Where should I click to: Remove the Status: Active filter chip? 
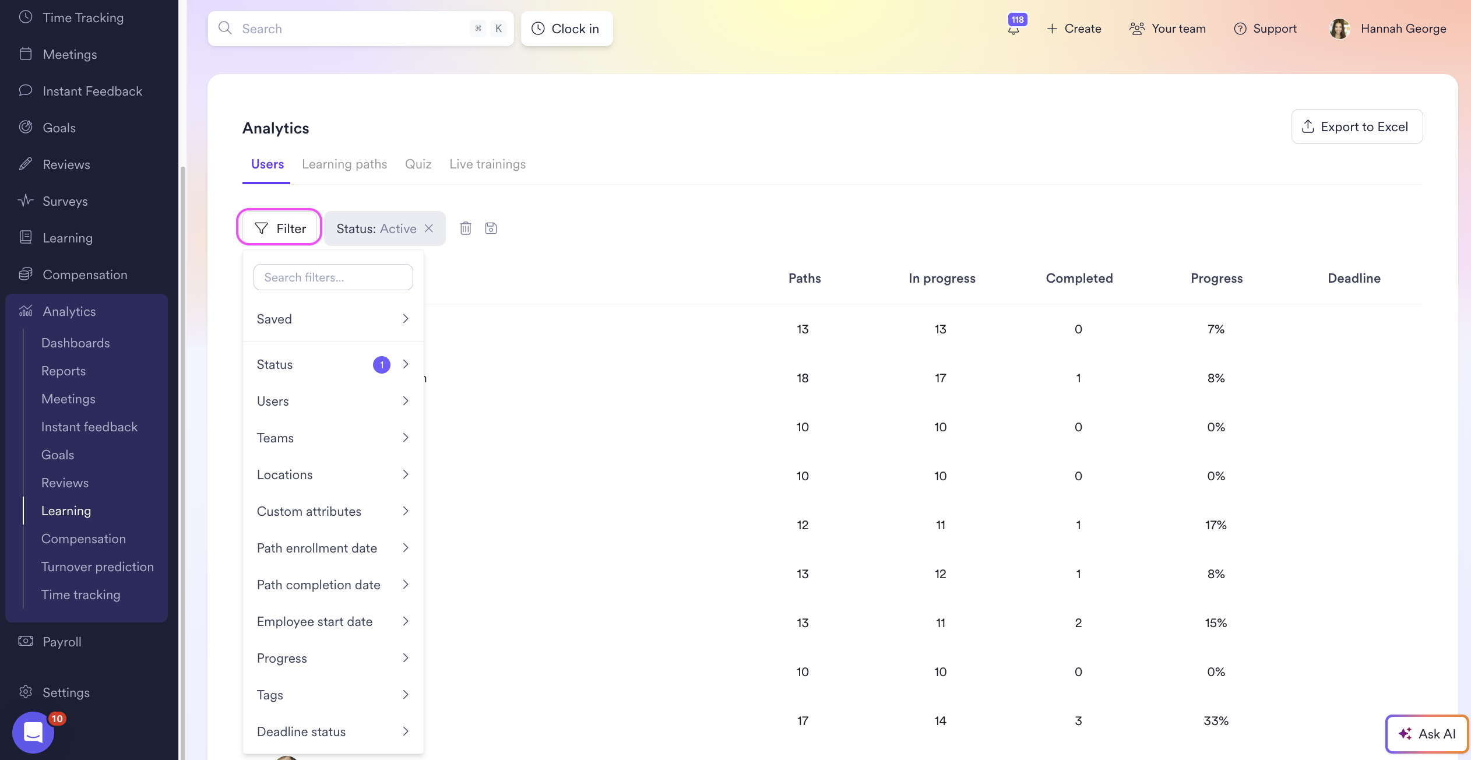tap(429, 228)
